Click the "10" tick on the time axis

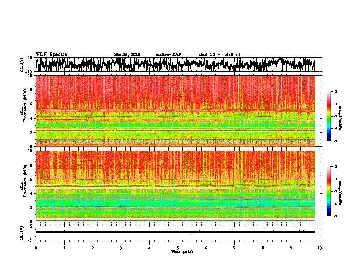320,248
